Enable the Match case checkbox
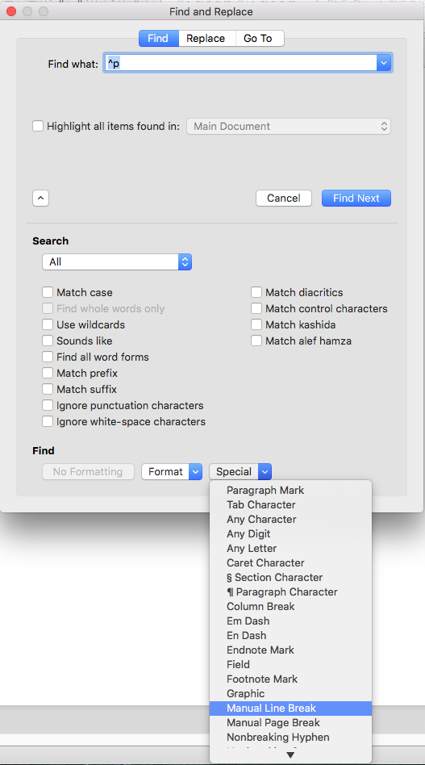Viewport: 425px width, 765px height. (48, 292)
